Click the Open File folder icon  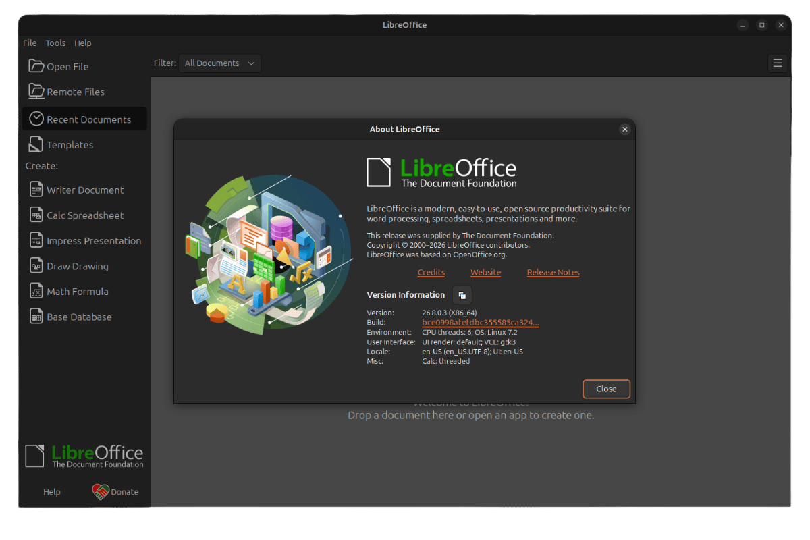click(36, 65)
